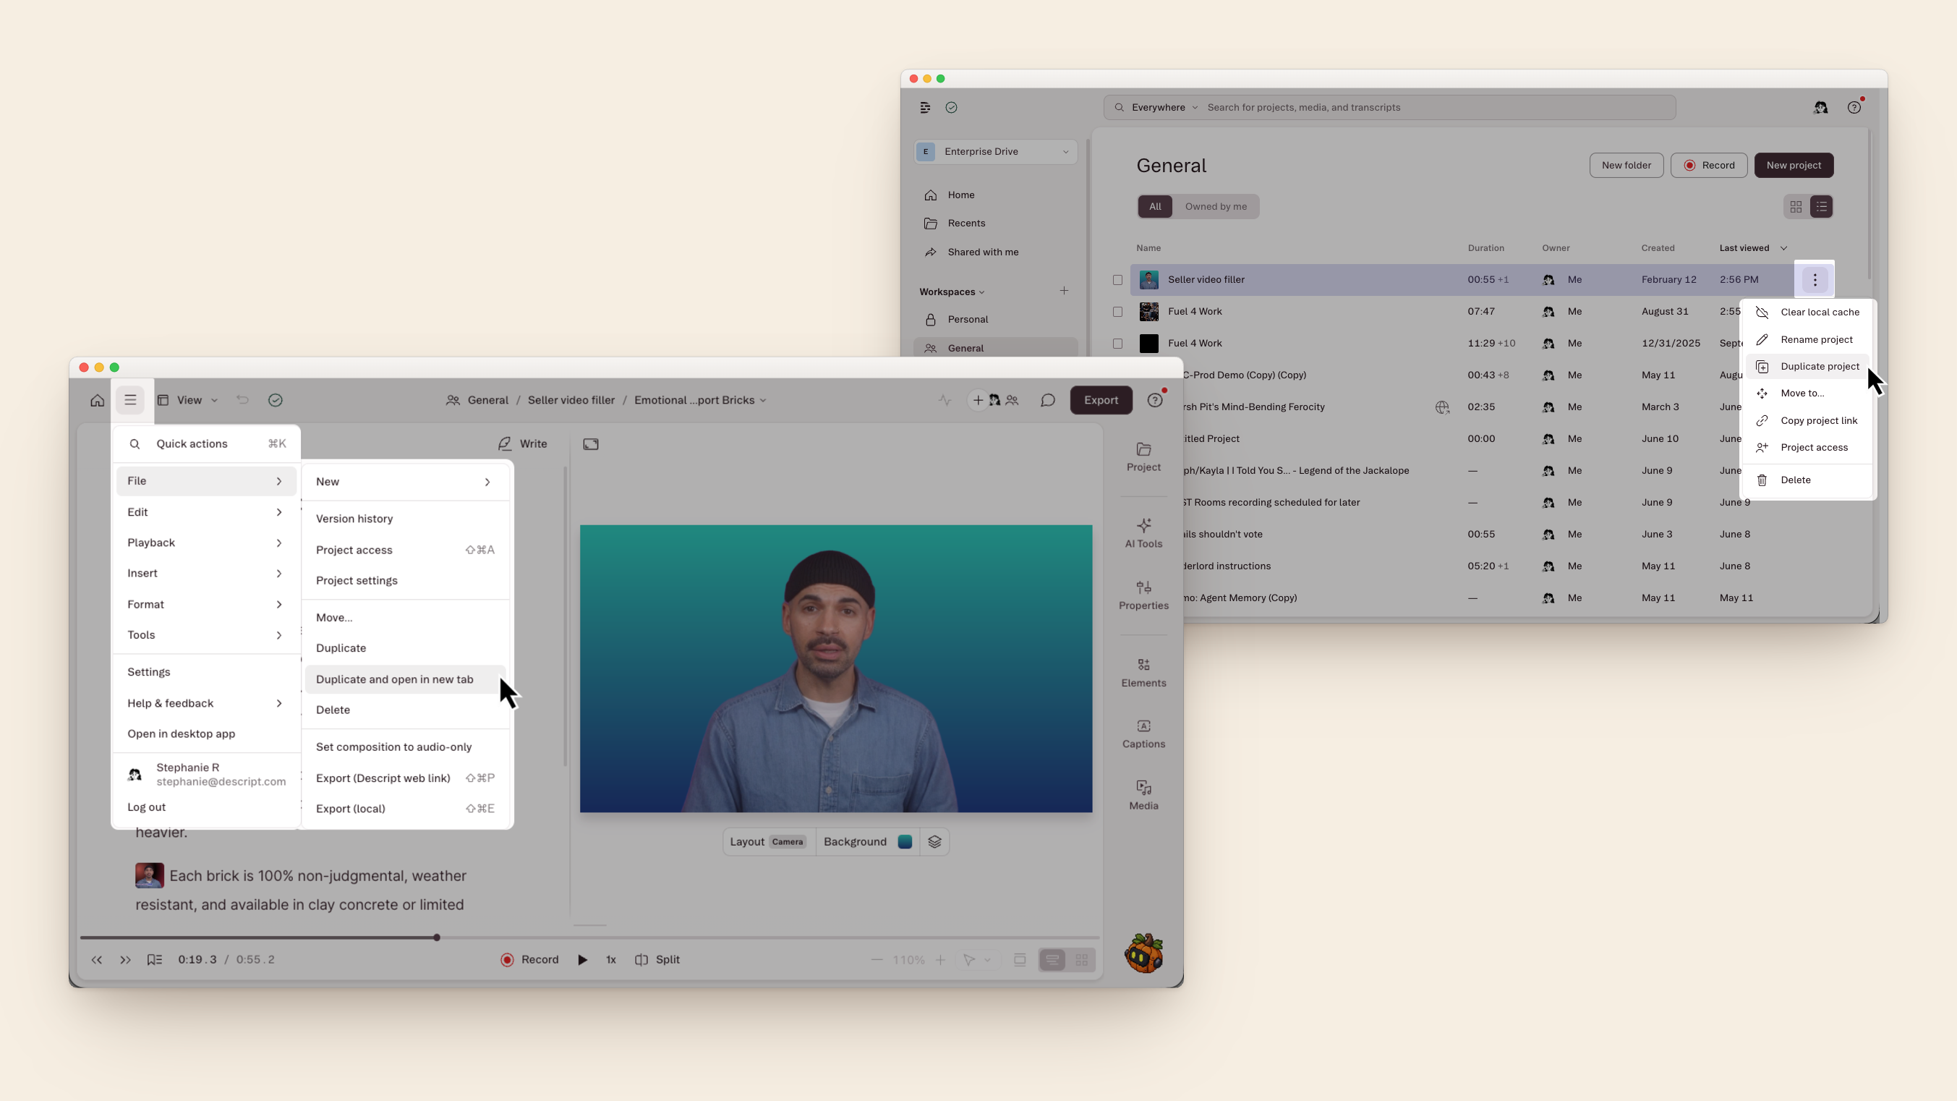The height and width of the screenshot is (1101, 1957).
Task: Open the Captions panel
Action: tap(1143, 734)
